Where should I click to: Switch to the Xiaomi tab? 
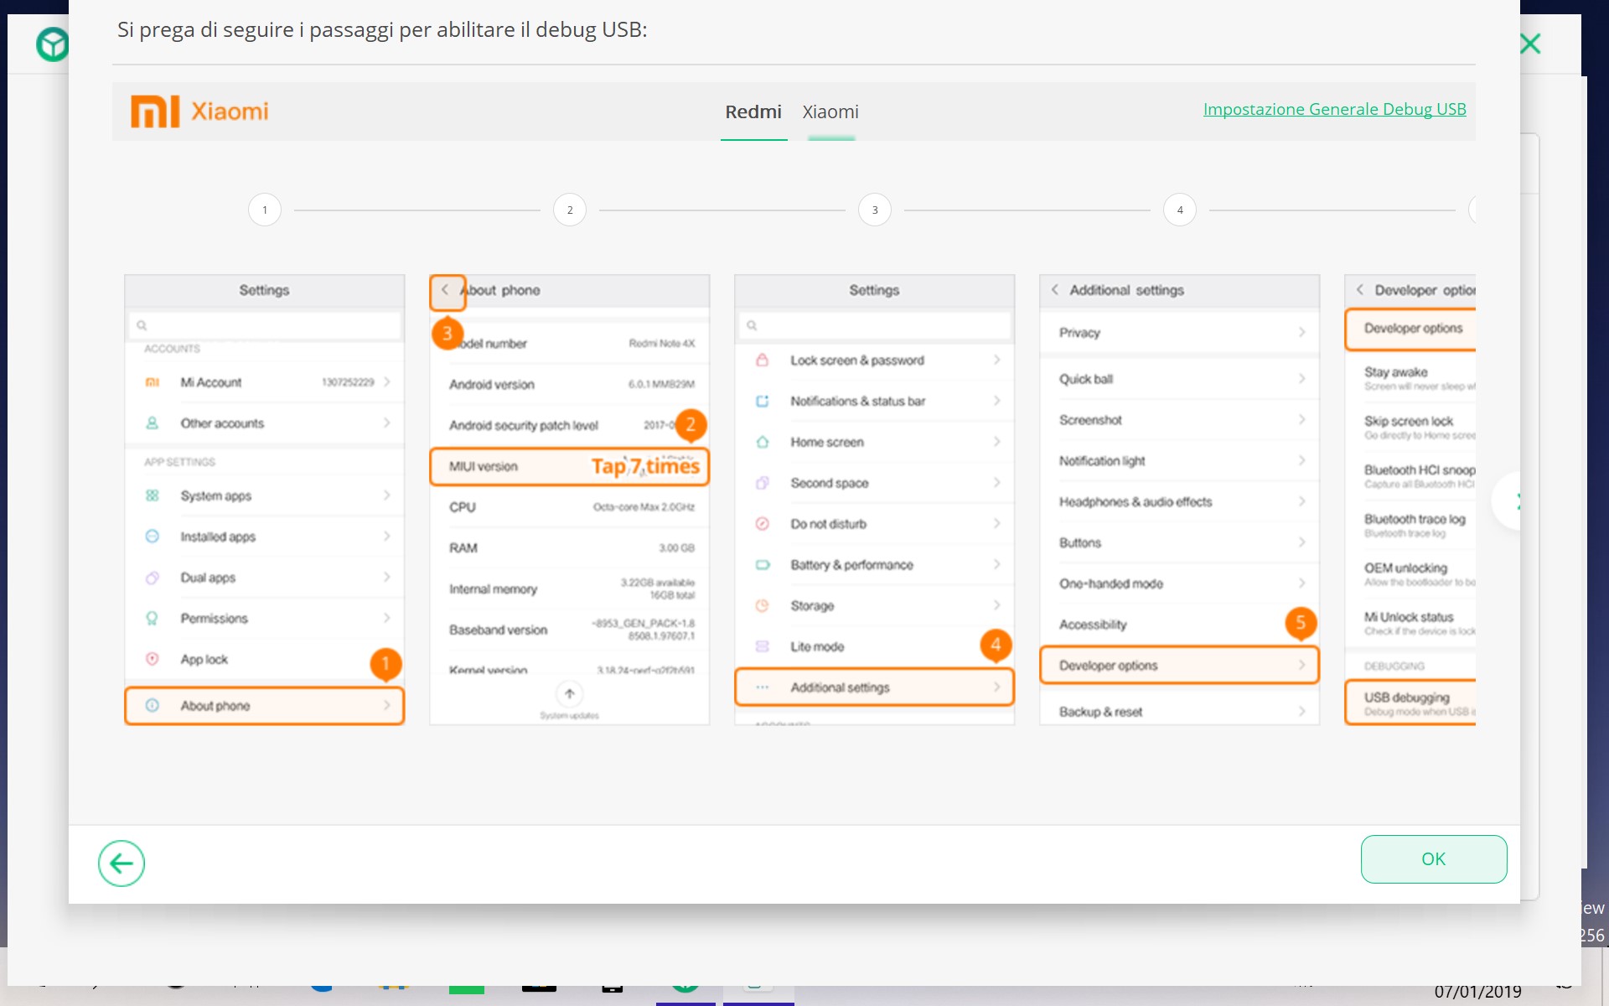[x=830, y=111]
